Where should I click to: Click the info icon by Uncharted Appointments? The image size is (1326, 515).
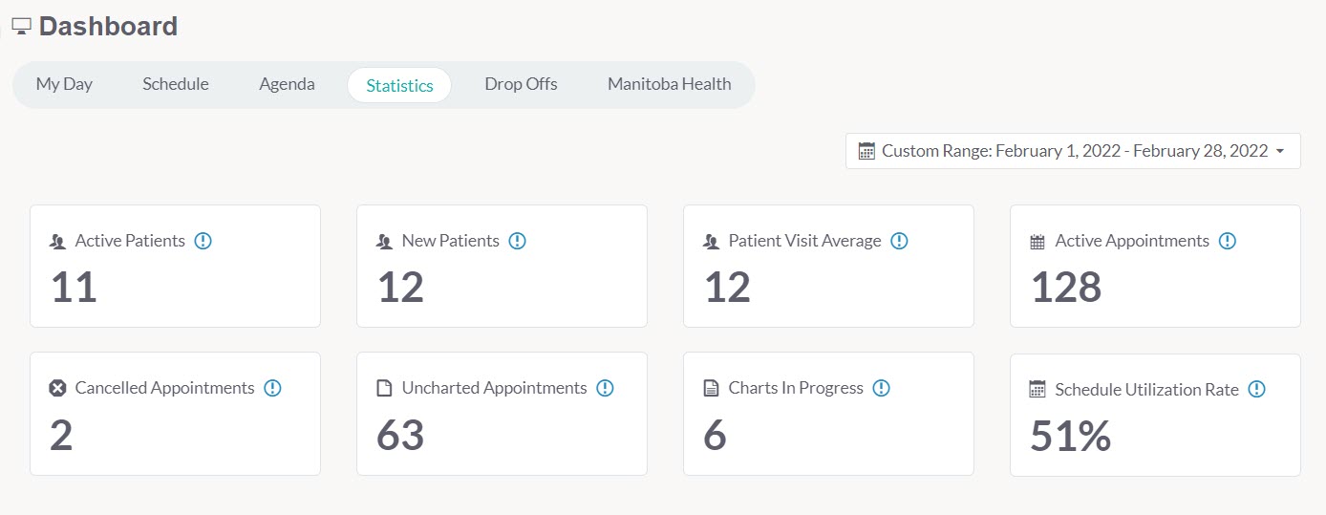pyautogui.click(x=605, y=388)
